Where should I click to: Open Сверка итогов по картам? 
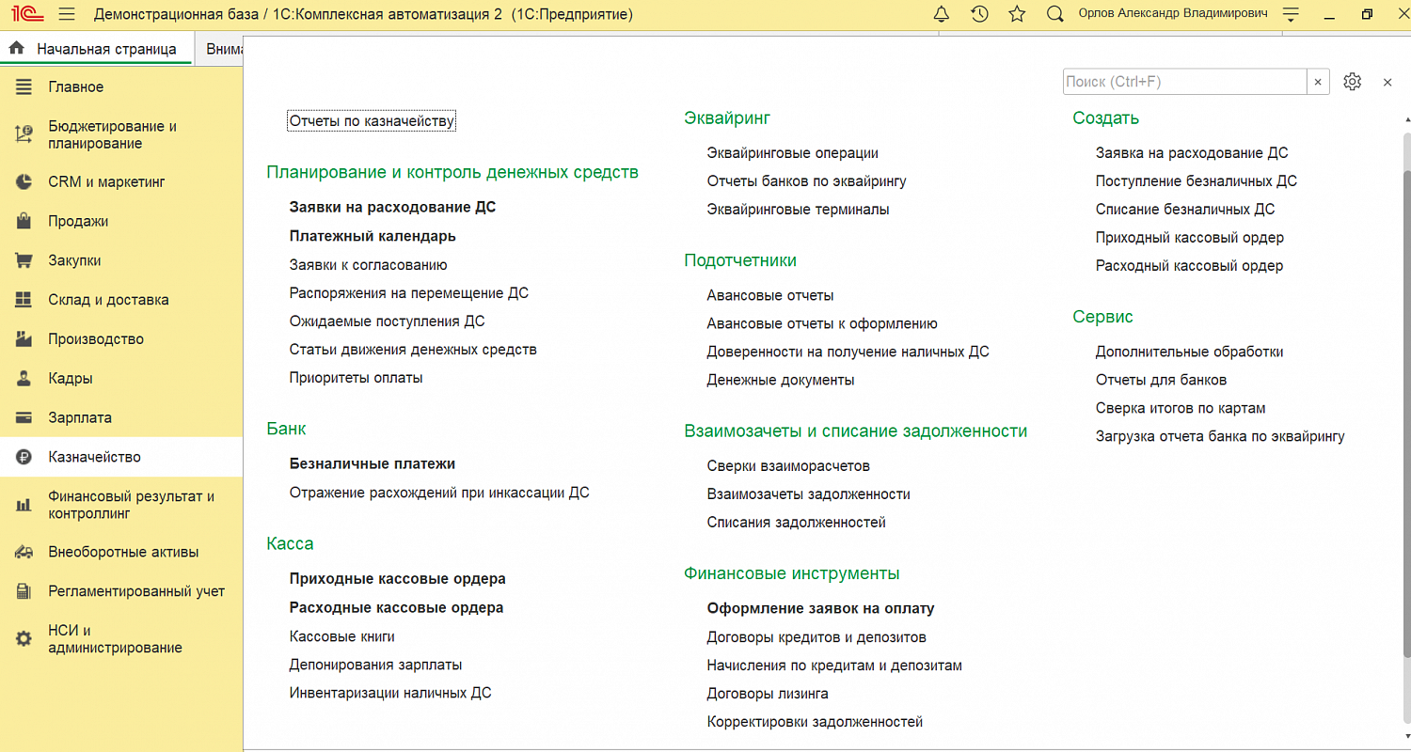coord(1181,408)
